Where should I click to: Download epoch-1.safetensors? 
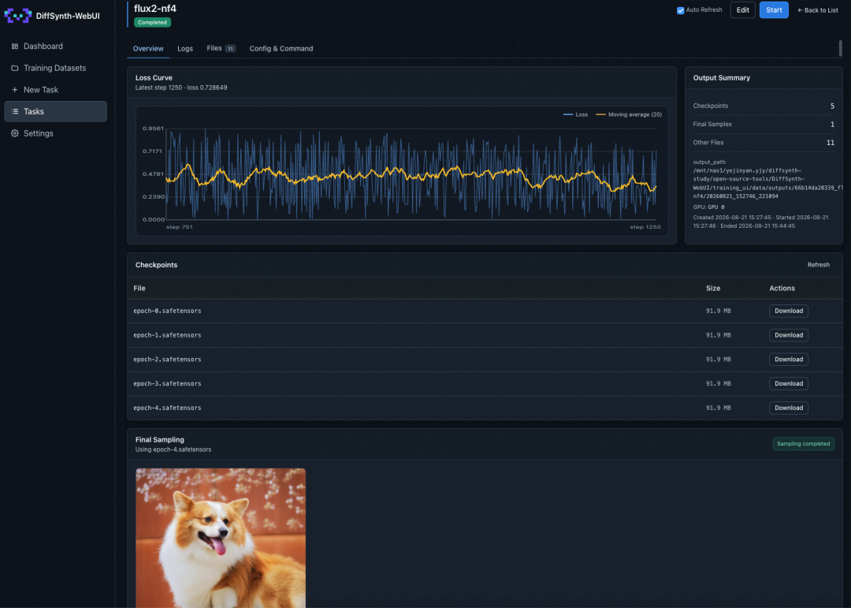788,335
